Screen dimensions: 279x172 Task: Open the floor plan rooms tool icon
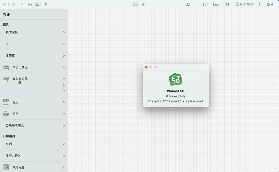[22, 4]
